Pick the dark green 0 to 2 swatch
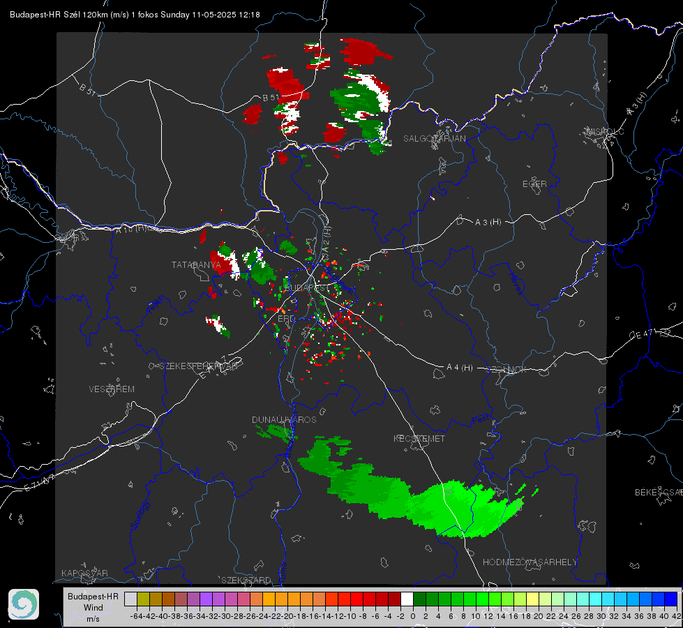Viewport: 683px width, 628px height. [419, 599]
